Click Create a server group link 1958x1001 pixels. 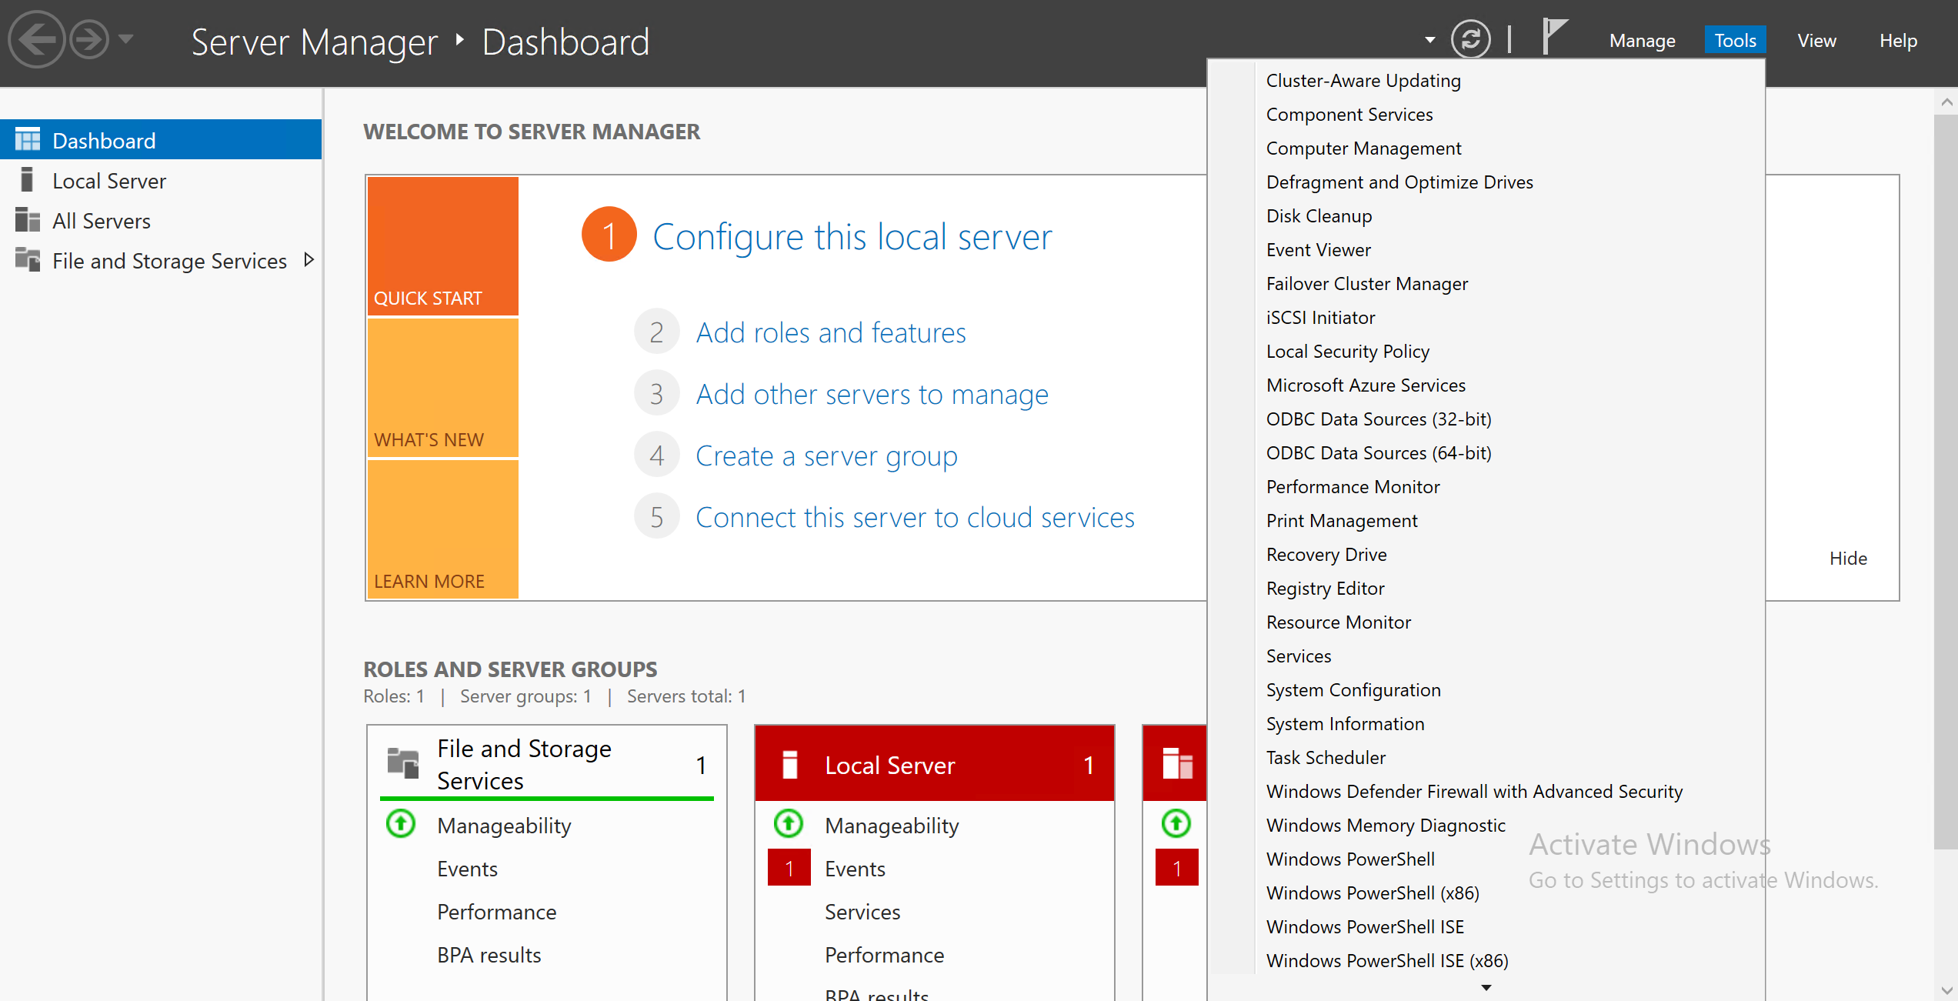tap(826, 456)
